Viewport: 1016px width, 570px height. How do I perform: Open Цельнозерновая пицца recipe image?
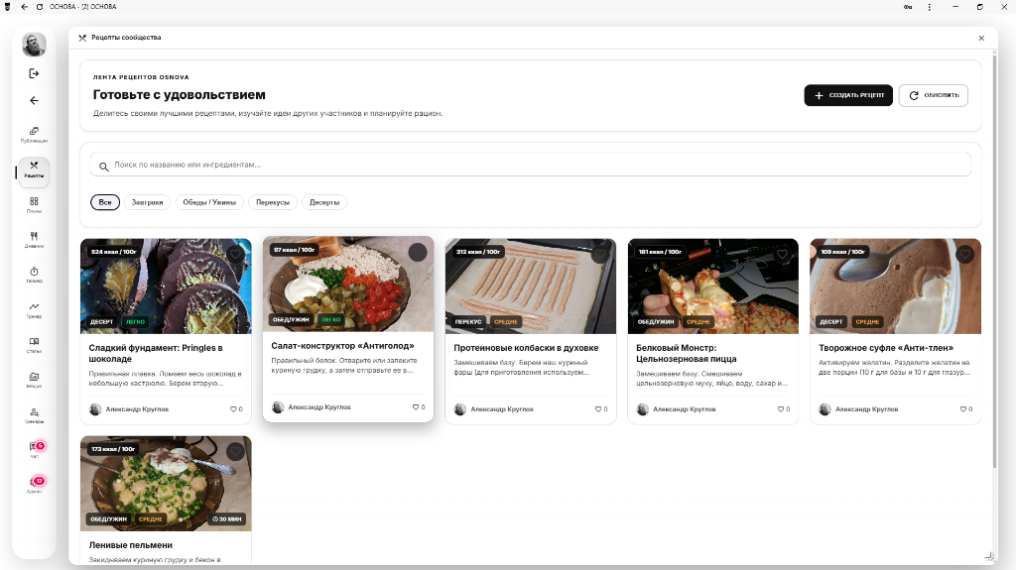[x=712, y=286]
